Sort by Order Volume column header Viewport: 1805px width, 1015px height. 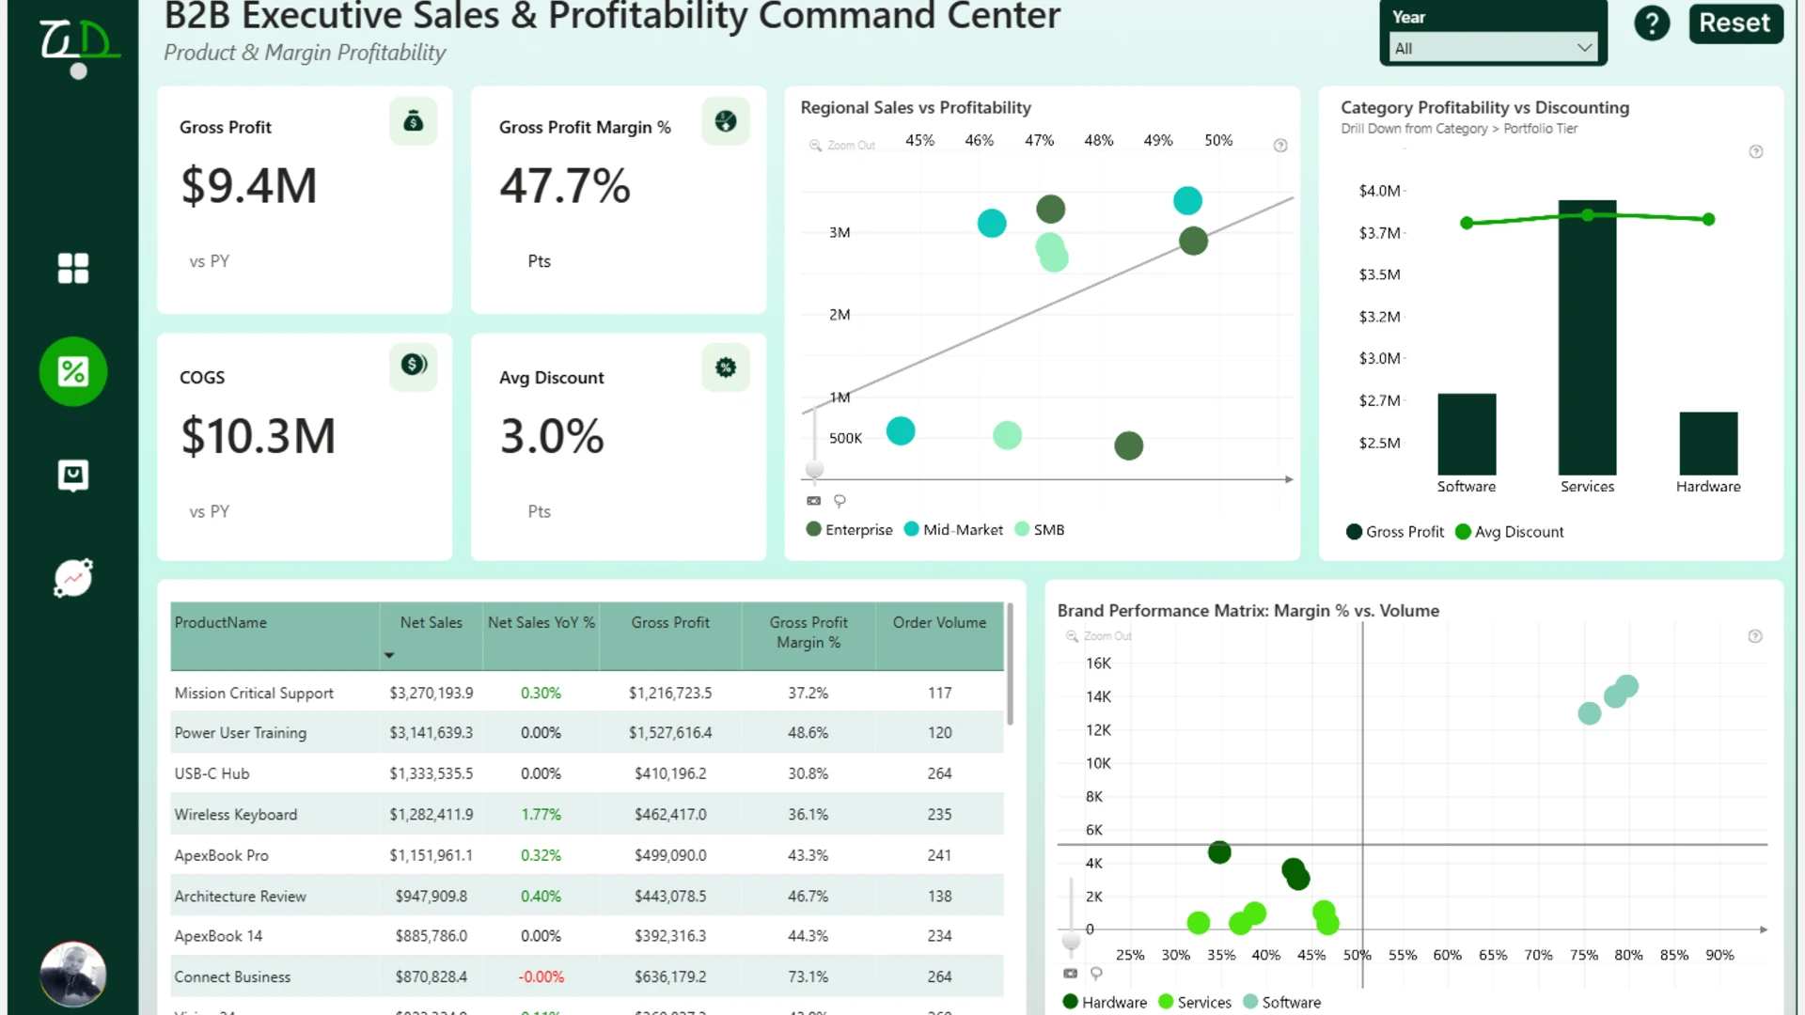coord(940,623)
